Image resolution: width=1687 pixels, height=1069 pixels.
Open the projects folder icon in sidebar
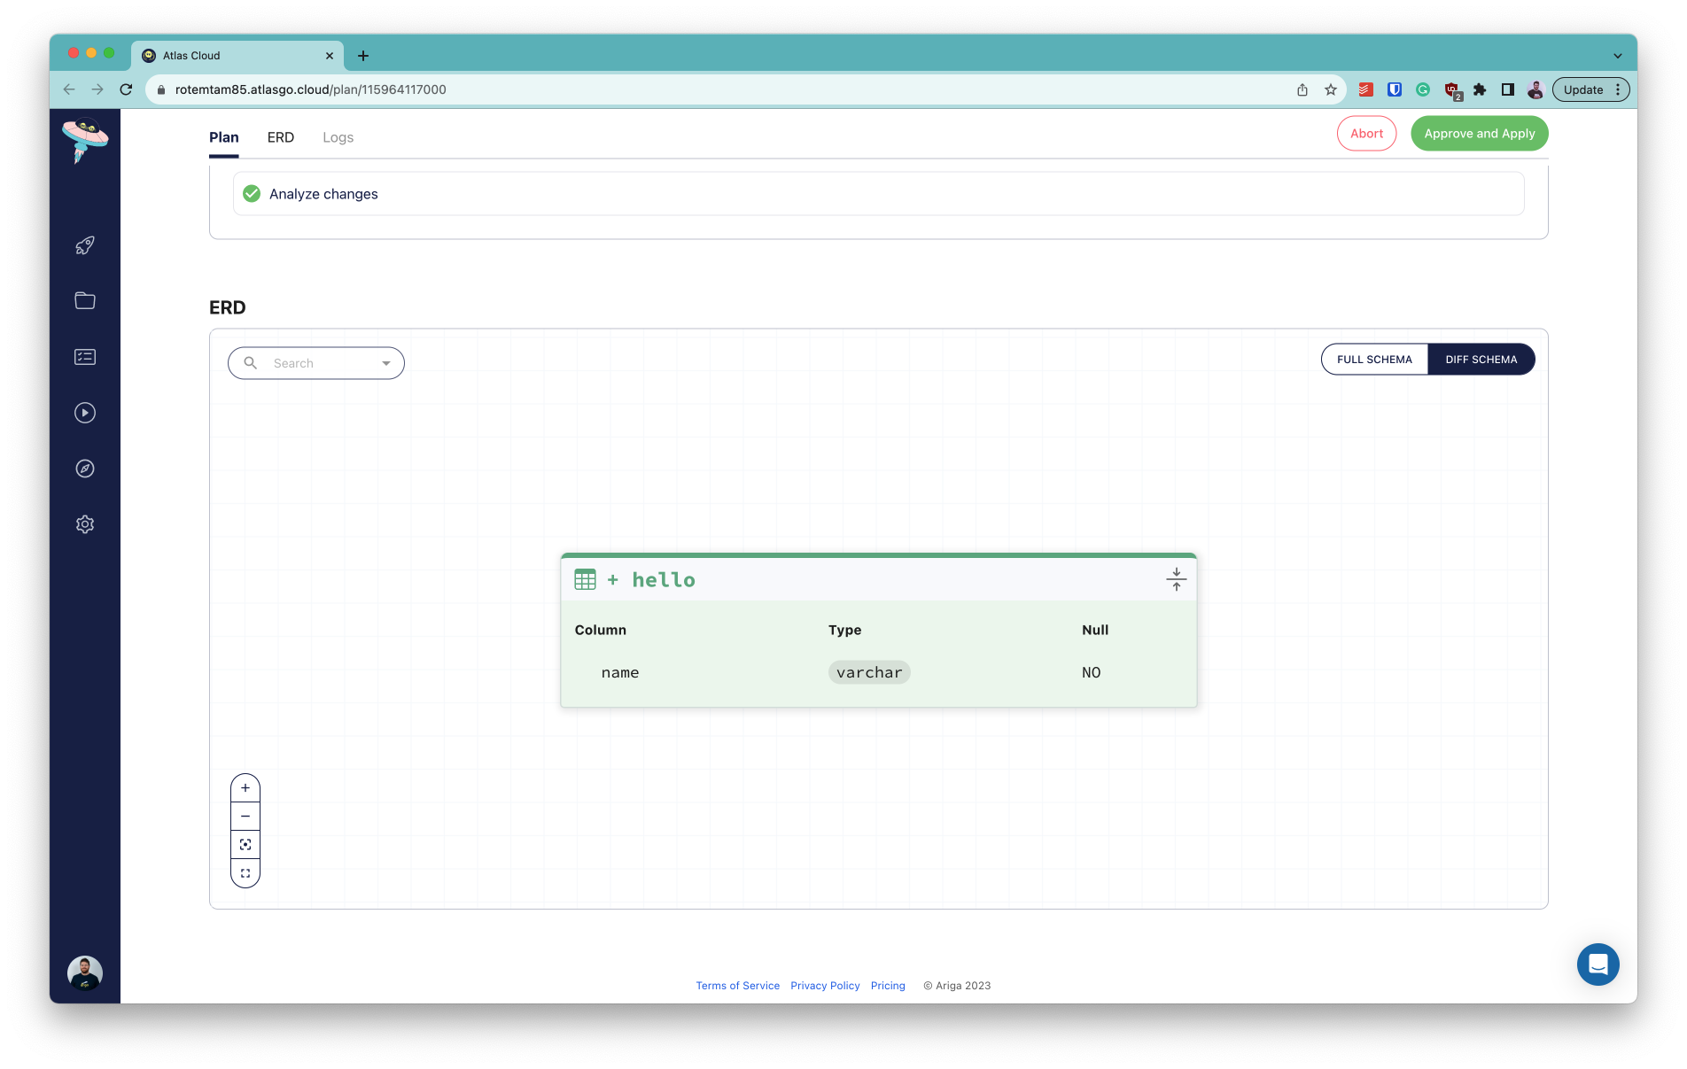point(84,300)
